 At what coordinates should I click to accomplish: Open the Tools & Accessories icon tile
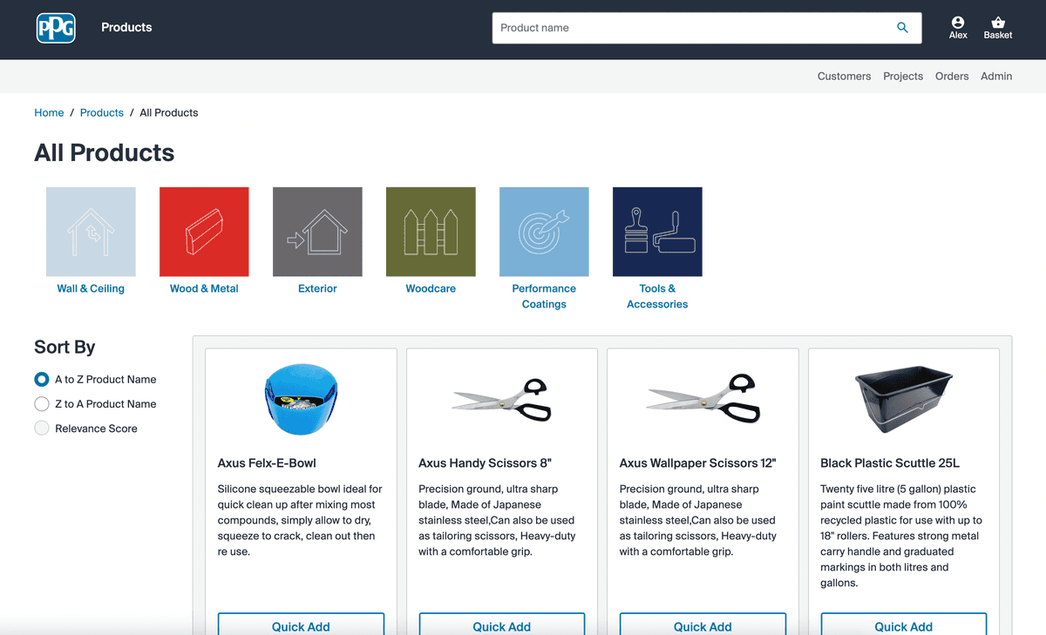point(657,232)
